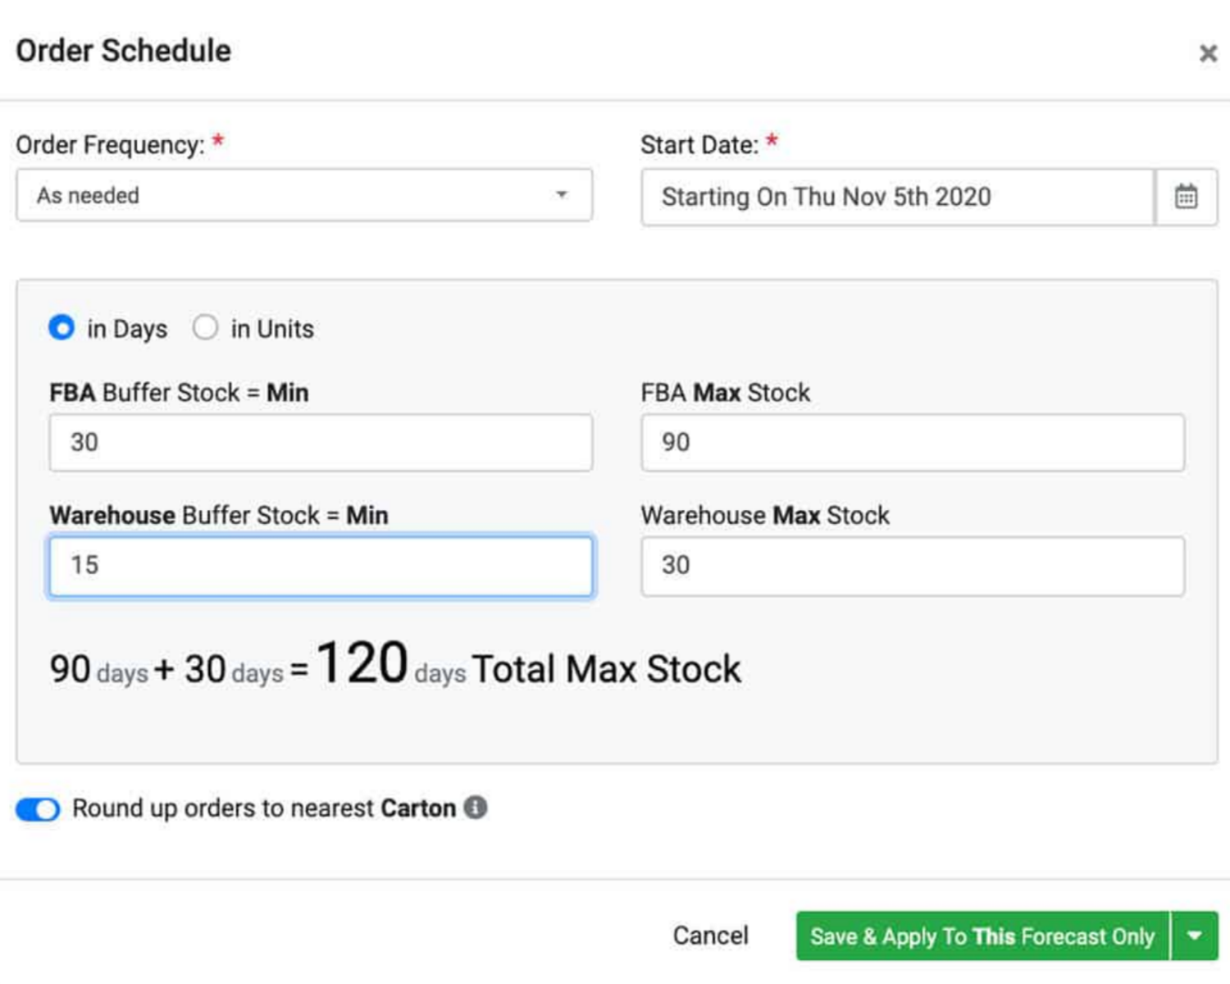Image resolution: width=1230 pixels, height=984 pixels.
Task: Click the Order Frequency dropdown caret
Action: [562, 195]
